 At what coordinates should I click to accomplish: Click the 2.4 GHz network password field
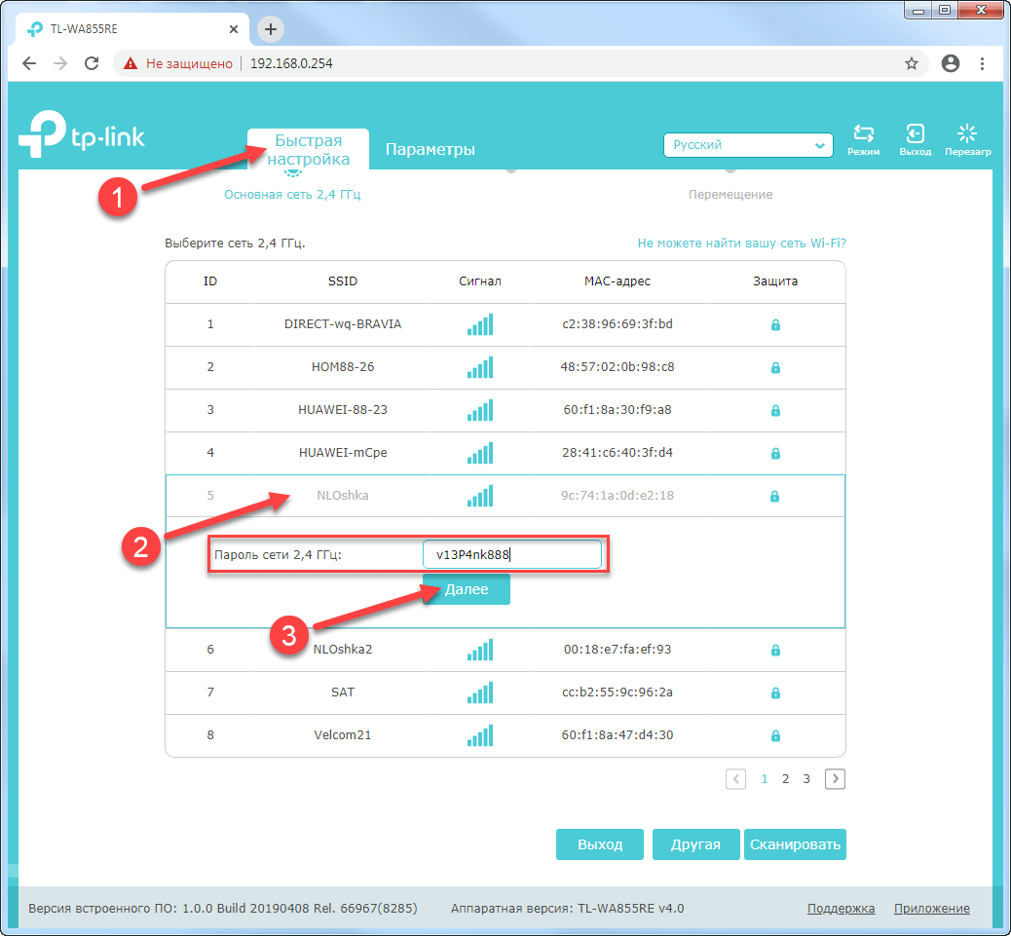pos(512,555)
